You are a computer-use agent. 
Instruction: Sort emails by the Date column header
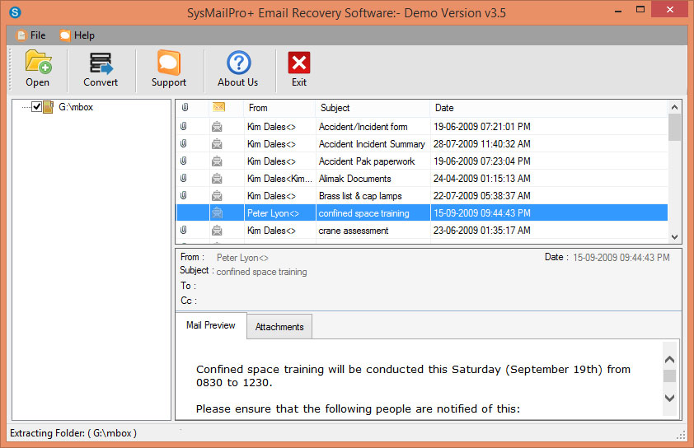click(549, 108)
